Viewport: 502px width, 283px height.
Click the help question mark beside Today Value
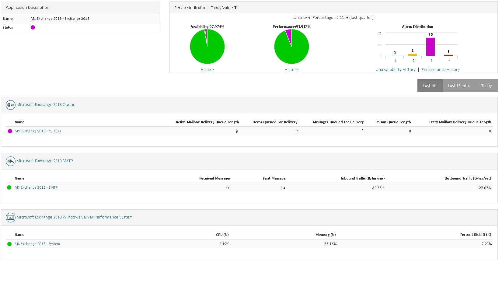pyautogui.click(x=235, y=8)
